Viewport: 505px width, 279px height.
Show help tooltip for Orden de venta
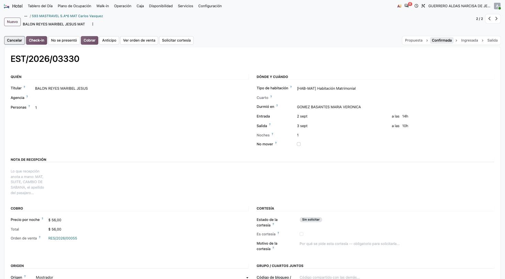click(x=40, y=237)
